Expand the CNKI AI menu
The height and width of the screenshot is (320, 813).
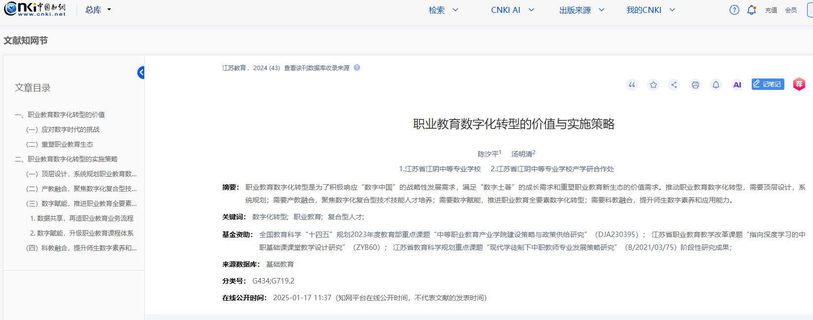512,10
